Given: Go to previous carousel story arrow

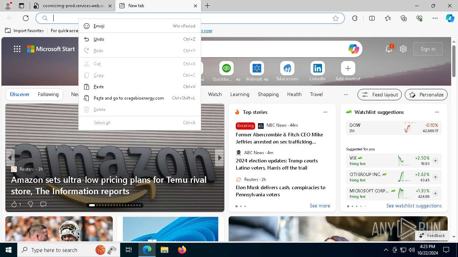Looking at the screenshot, I should (10, 158).
